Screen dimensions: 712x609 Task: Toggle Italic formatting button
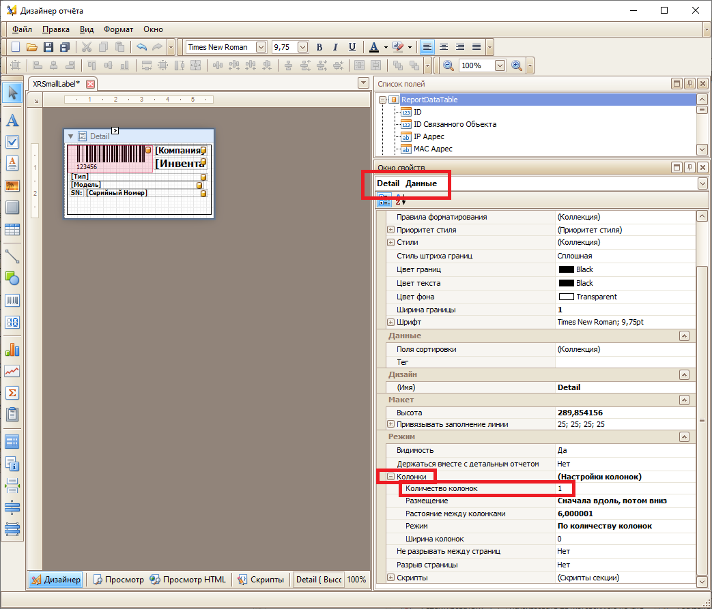click(x=336, y=47)
